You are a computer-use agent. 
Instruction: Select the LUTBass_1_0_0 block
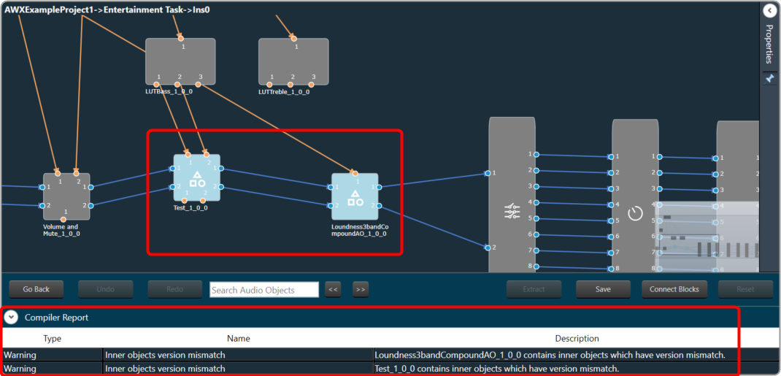(180, 61)
